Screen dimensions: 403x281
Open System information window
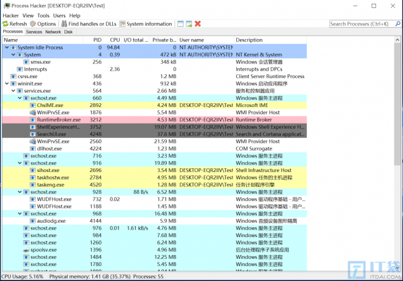click(146, 24)
